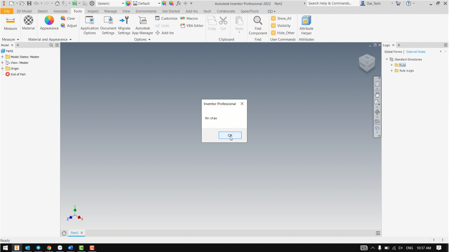Image resolution: width=449 pixels, height=252 pixels.
Task: Open the Windows Start menu
Action: [x=5, y=248]
